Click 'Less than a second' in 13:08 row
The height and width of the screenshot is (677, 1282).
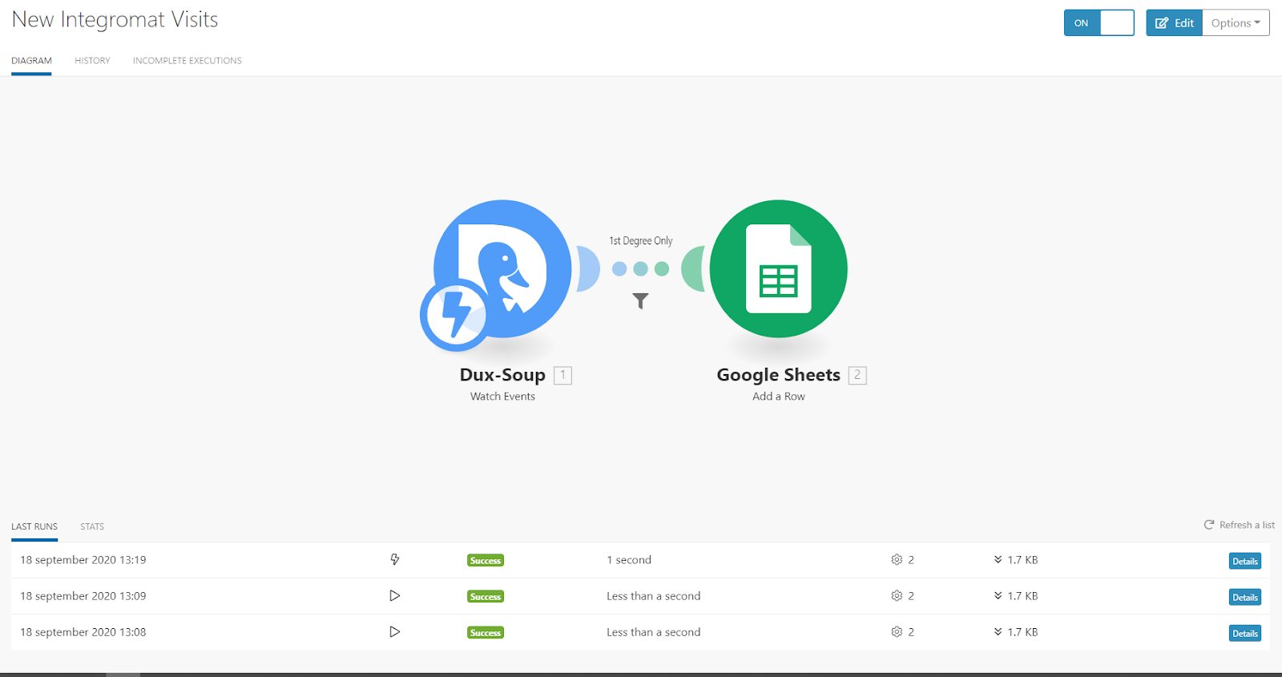pyautogui.click(x=654, y=632)
